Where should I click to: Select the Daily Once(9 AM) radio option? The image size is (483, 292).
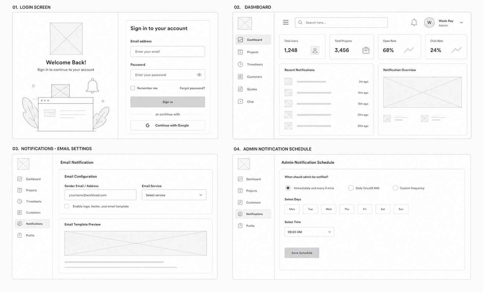[x=351, y=188]
